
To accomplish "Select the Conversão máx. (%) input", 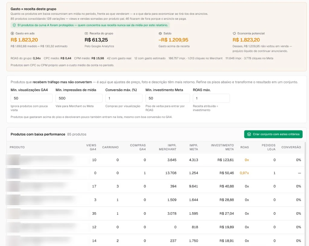I will 124,98.
